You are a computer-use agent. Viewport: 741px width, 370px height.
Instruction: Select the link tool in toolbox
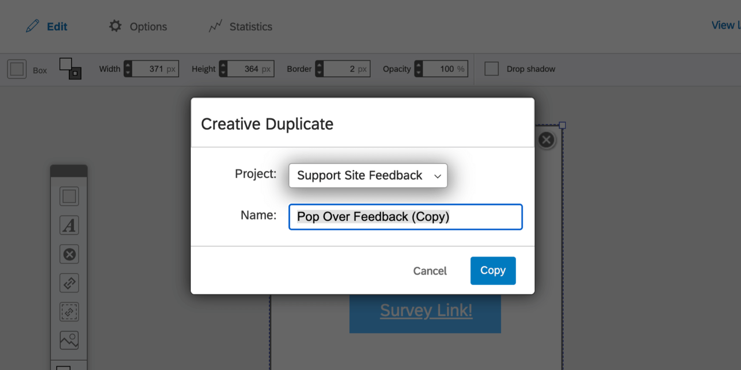(69, 283)
